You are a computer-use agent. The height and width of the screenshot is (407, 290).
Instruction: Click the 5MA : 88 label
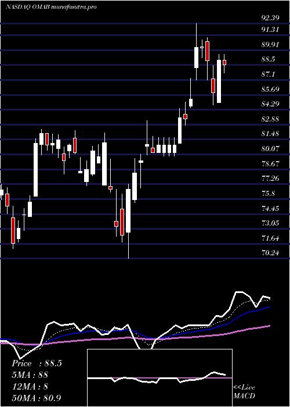tap(30, 375)
